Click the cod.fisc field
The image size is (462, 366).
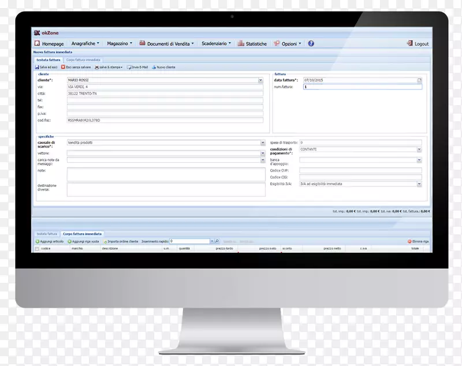165,120
